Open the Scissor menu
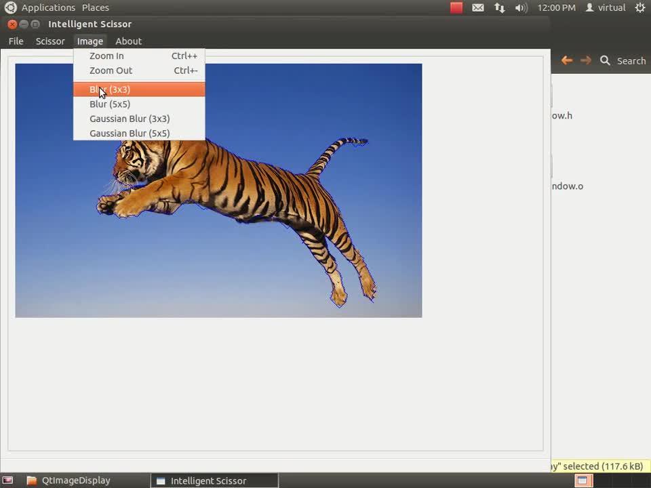651x488 pixels. point(50,41)
